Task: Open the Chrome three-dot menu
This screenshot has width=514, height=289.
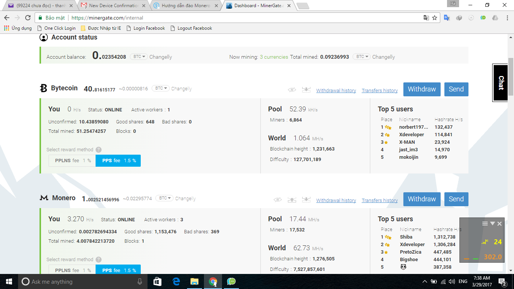Action: tap(506, 18)
